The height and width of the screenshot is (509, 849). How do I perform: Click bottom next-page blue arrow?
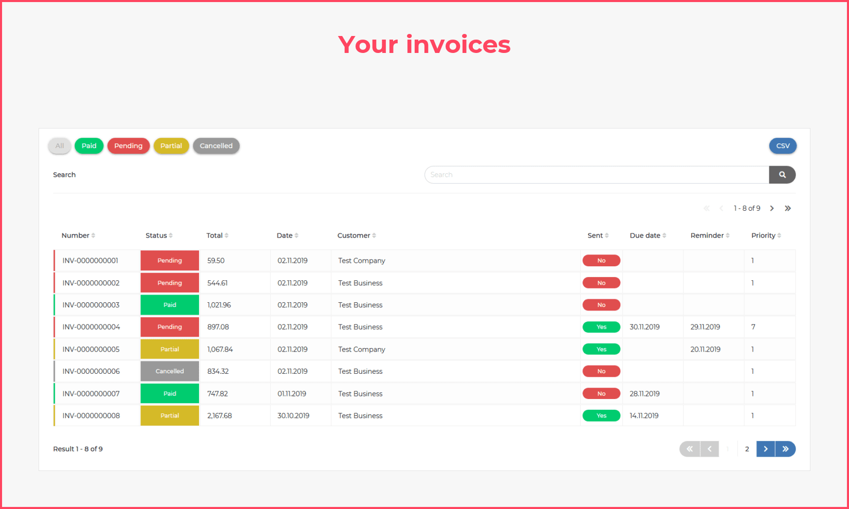tap(766, 449)
